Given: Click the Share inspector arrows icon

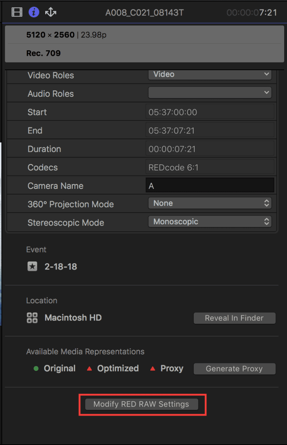Looking at the screenshot, I should click(50, 12).
